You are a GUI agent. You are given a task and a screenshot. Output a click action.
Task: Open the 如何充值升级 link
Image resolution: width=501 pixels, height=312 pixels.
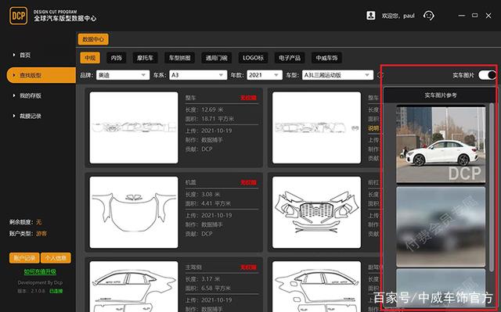40,271
